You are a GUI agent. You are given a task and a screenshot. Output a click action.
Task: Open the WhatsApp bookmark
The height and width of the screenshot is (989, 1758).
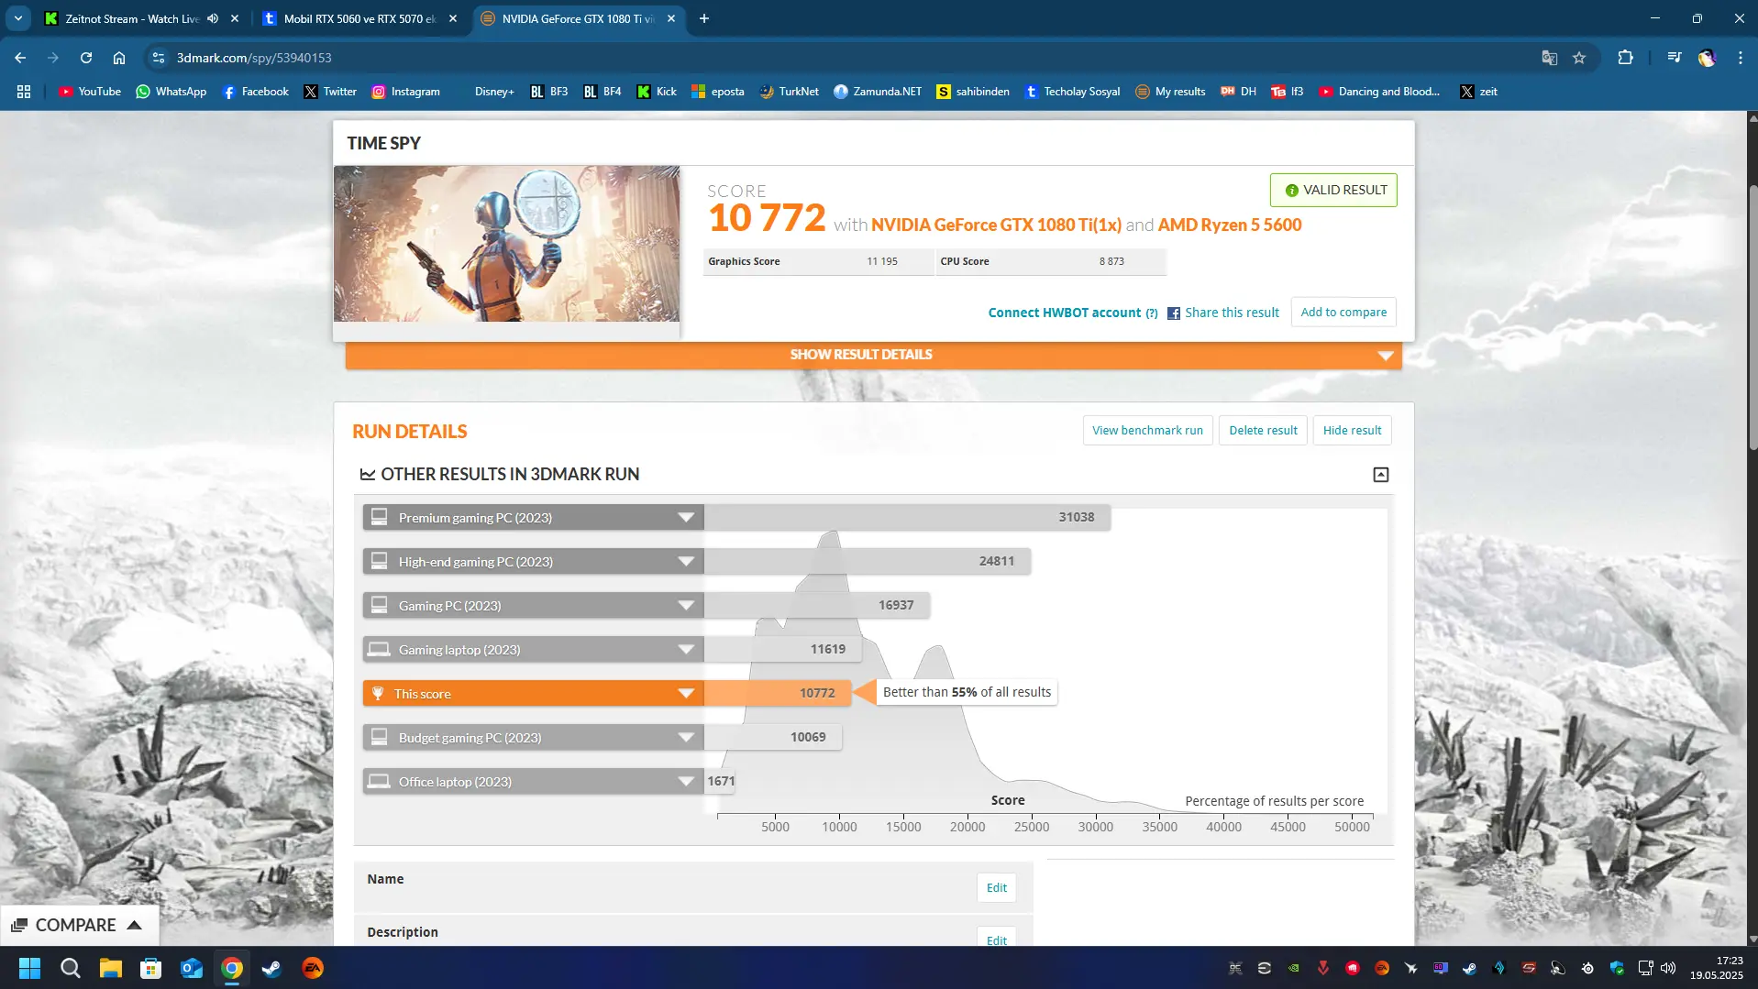point(171,92)
